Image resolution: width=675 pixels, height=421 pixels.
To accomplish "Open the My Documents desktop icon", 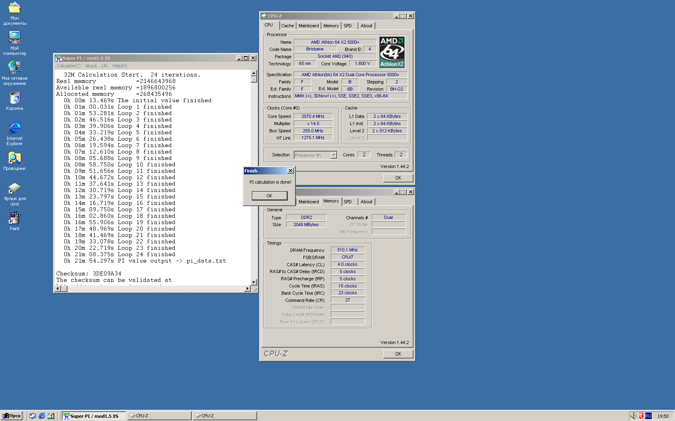I will 14,14.
